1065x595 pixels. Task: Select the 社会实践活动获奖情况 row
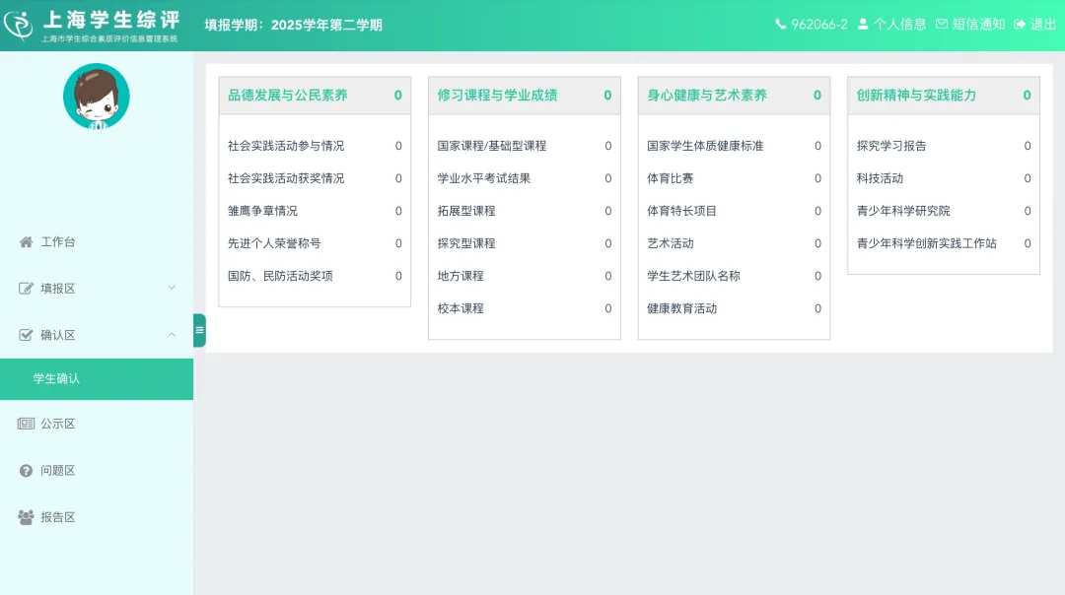(315, 178)
